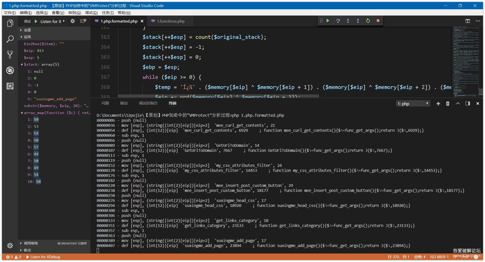Click 行 370, 列 1 cursor position
The height and width of the screenshot is (262, 485).
[398, 257]
